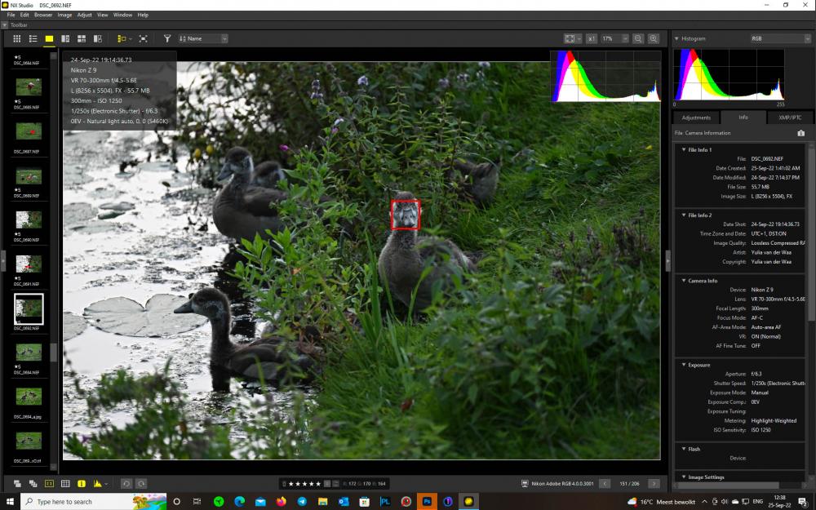
Task: Switch to thumbnail list view
Action: [33, 38]
